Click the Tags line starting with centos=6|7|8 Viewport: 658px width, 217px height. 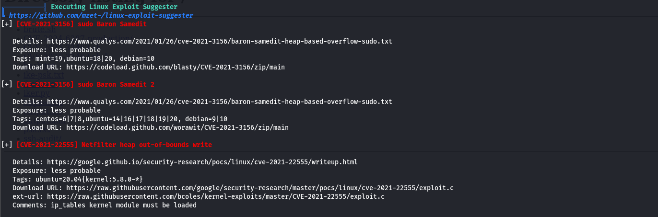pyautogui.click(x=120, y=119)
